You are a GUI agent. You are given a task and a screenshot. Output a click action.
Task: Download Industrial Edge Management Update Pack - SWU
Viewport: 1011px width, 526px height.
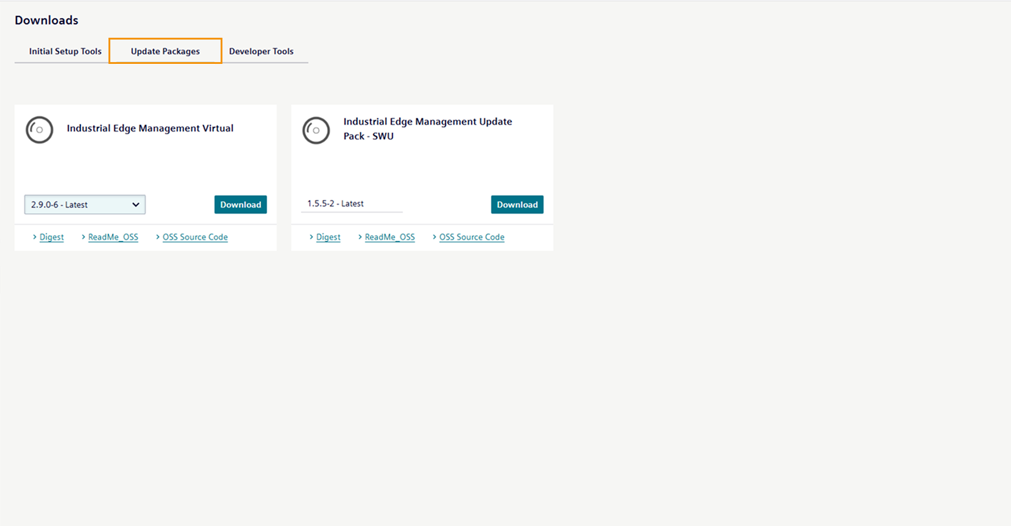click(x=517, y=205)
